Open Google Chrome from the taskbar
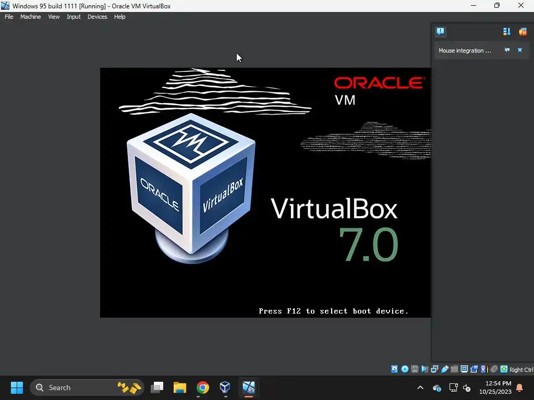 point(203,387)
